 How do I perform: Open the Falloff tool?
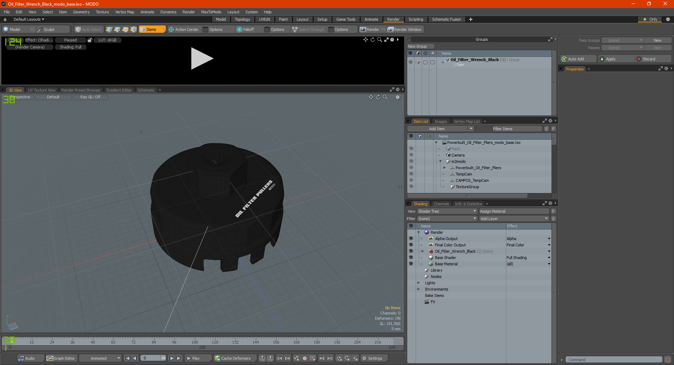245,29
